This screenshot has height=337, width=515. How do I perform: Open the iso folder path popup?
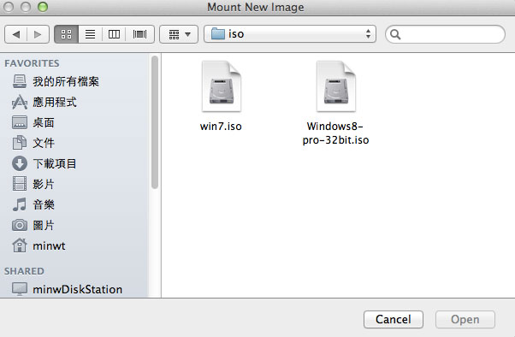[290, 34]
